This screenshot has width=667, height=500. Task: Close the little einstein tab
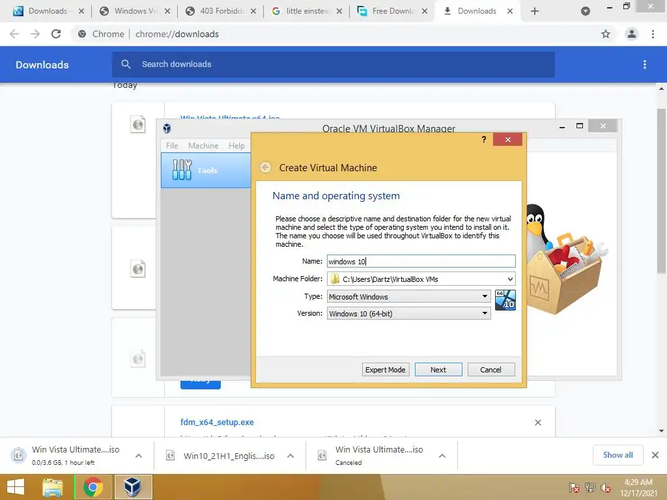tap(339, 12)
